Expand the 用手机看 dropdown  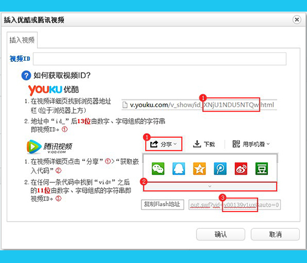[x=251, y=144]
